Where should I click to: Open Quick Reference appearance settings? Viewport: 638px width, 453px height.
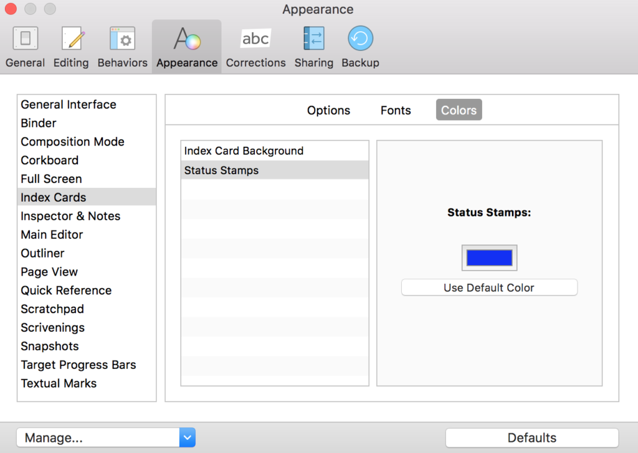(x=87, y=291)
